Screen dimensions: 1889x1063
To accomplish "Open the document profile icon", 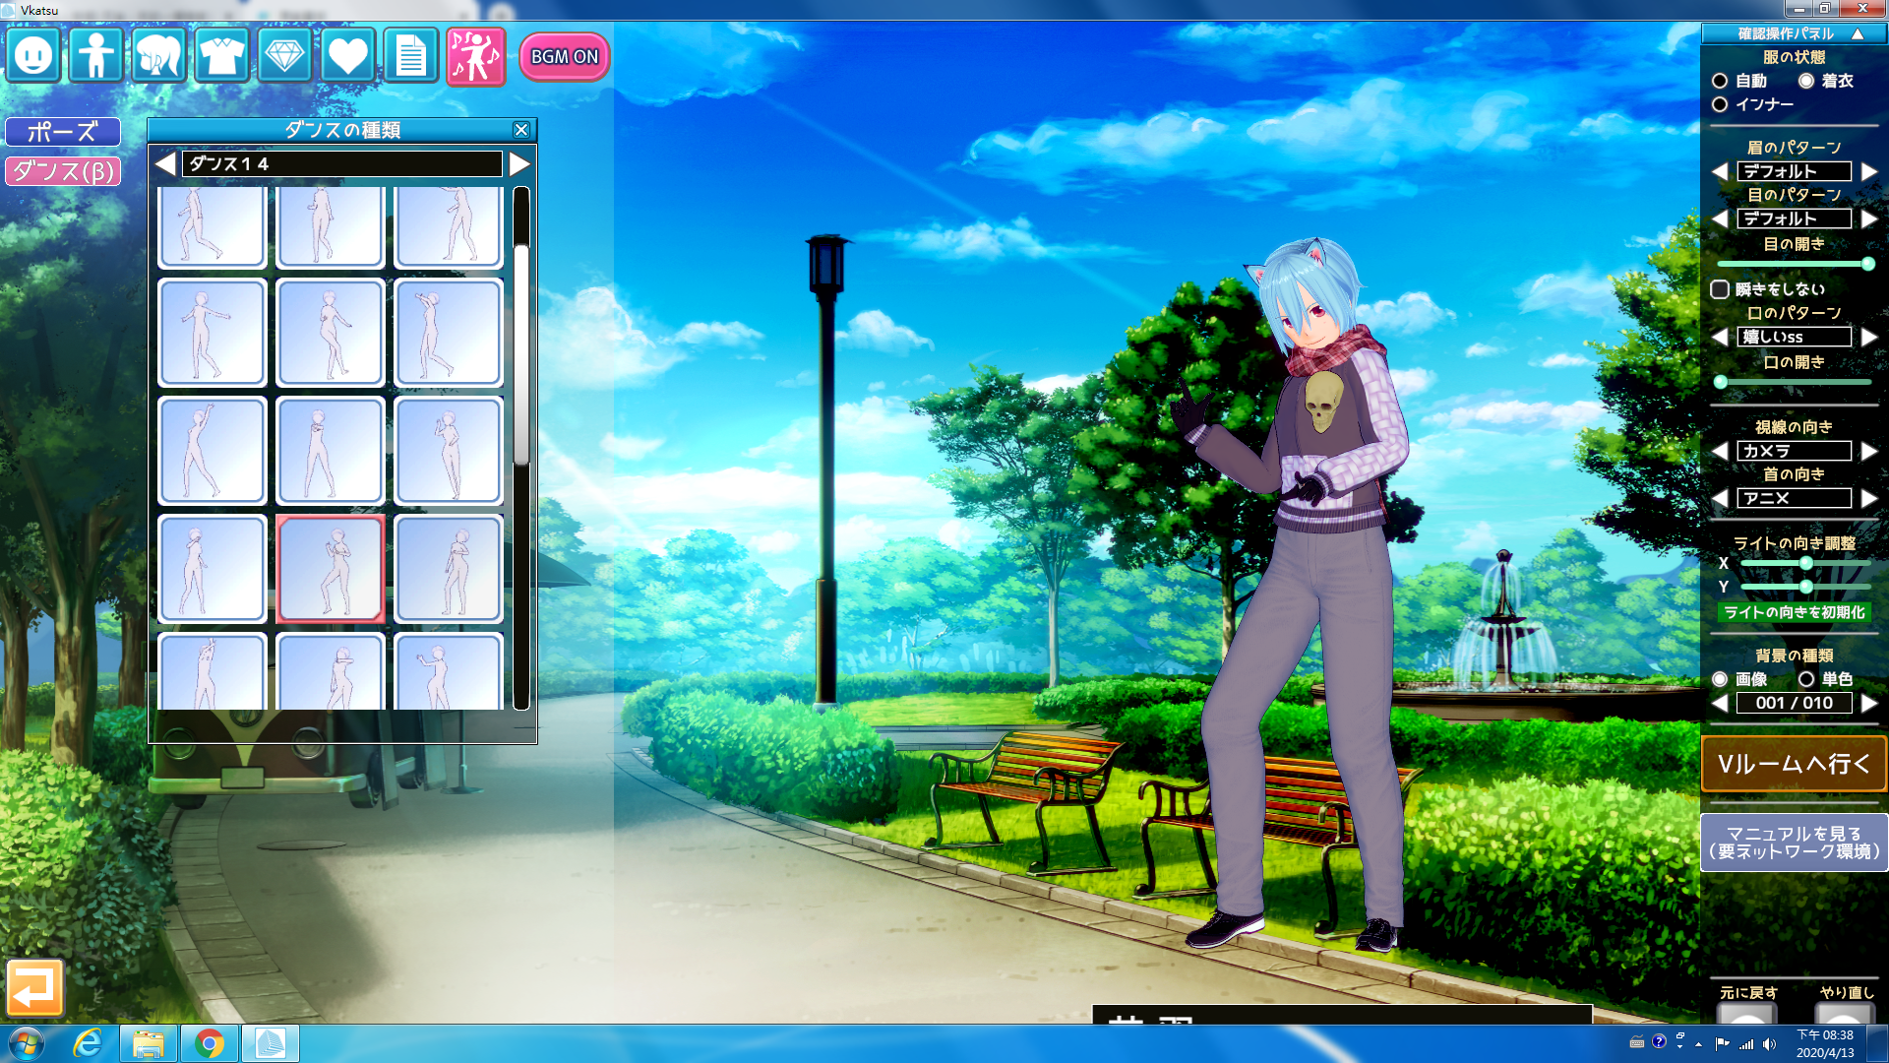I will (x=411, y=55).
